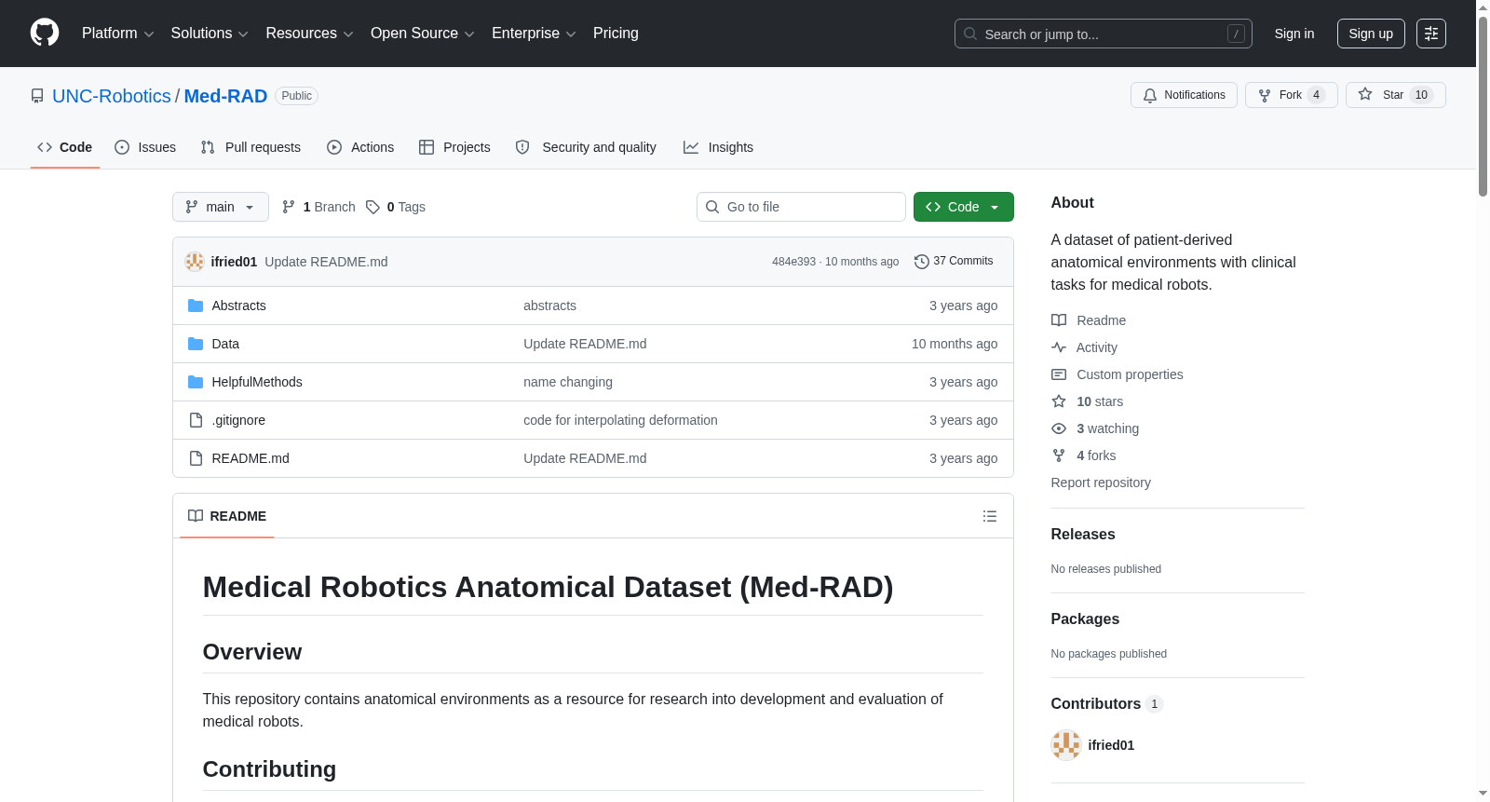Open the .gitignore file name
The image size is (1490, 802).
[x=238, y=420]
